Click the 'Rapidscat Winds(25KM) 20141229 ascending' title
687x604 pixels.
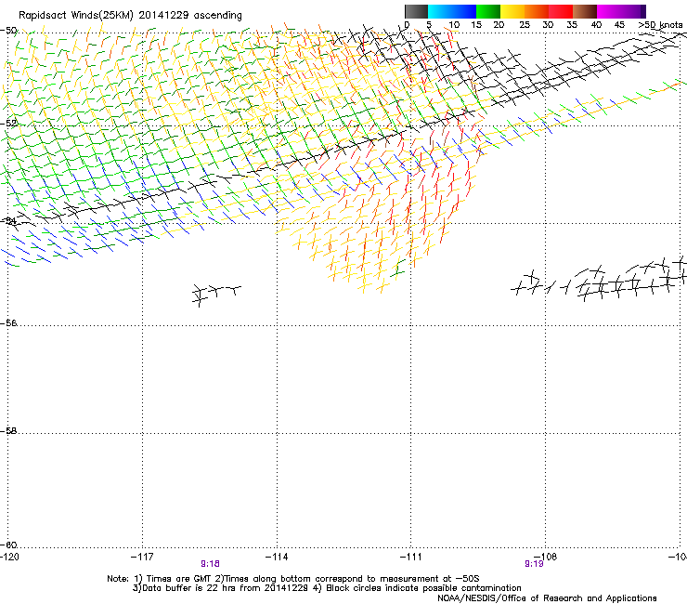[130, 16]
